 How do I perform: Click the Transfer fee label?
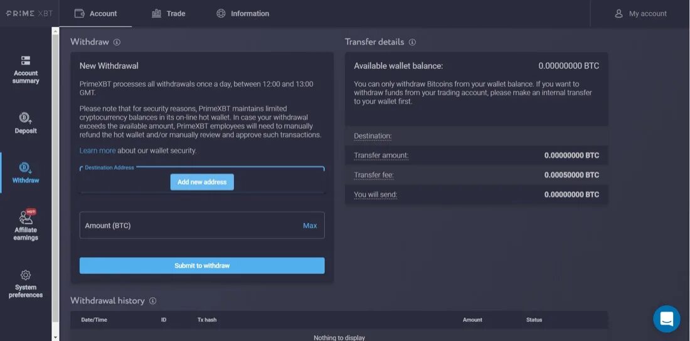pos(374,175)
